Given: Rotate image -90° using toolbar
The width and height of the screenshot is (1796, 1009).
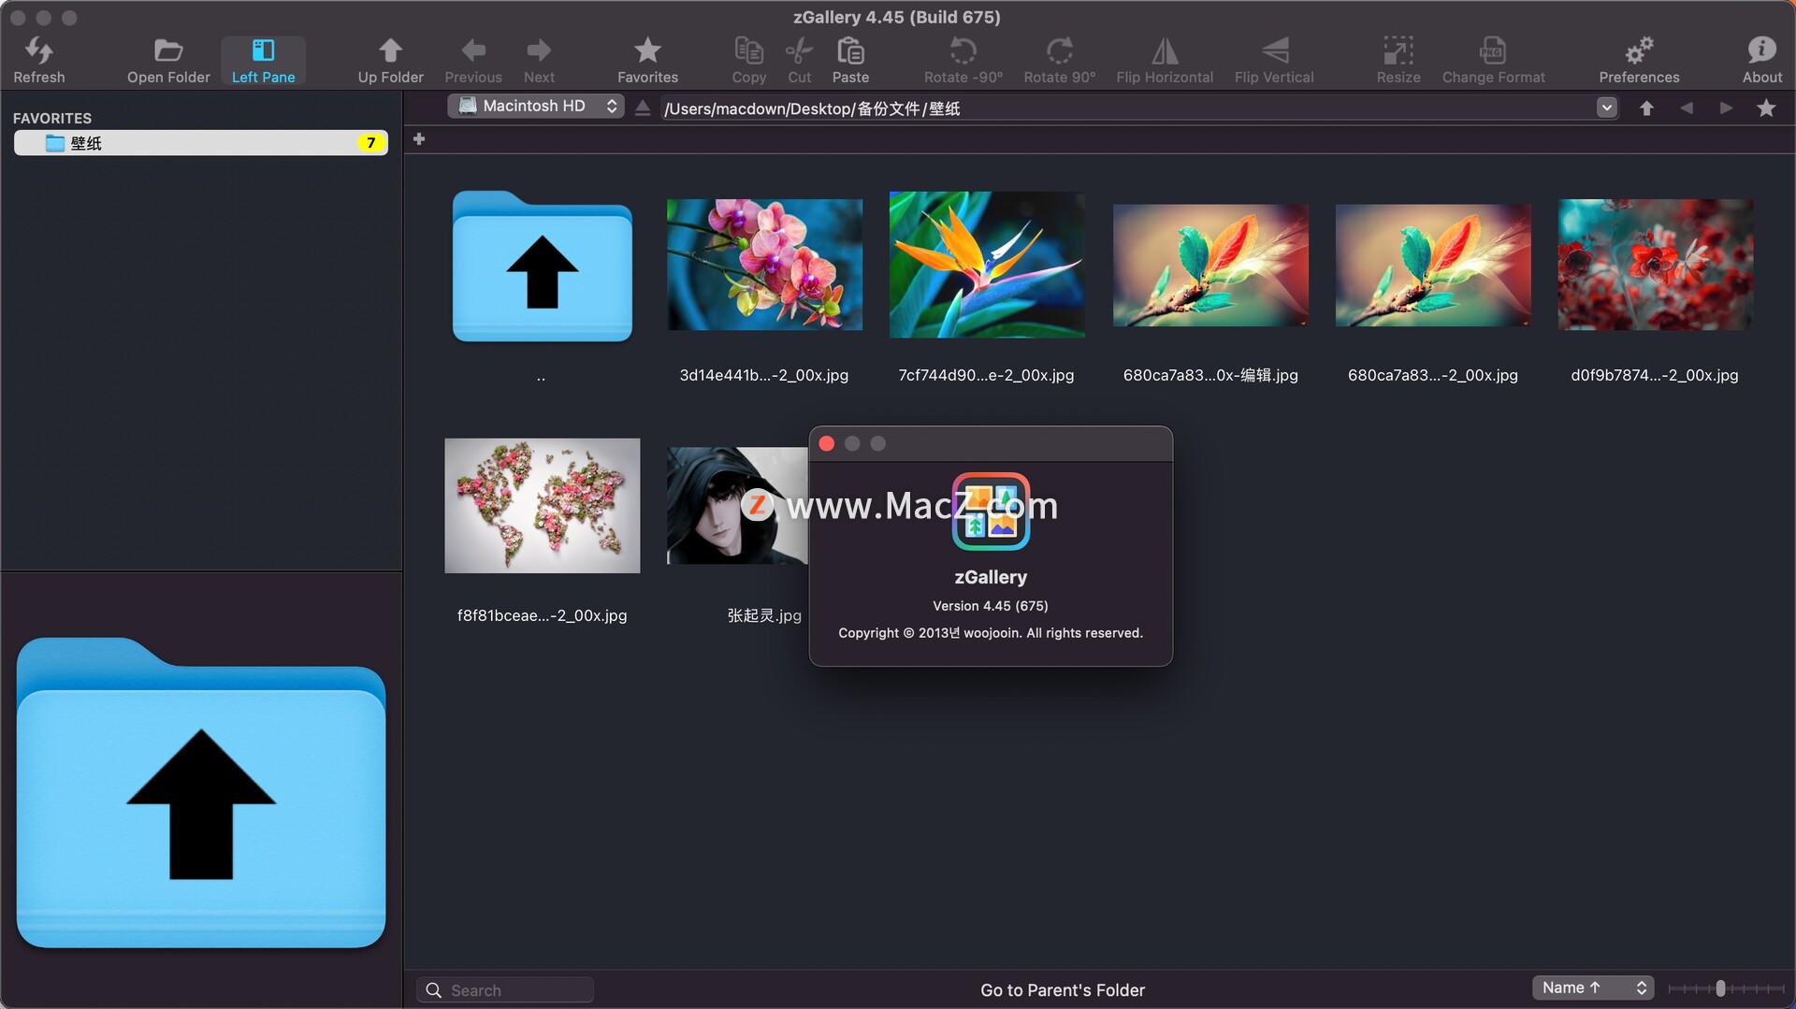Looking at the screenshot, I should 963,60.
